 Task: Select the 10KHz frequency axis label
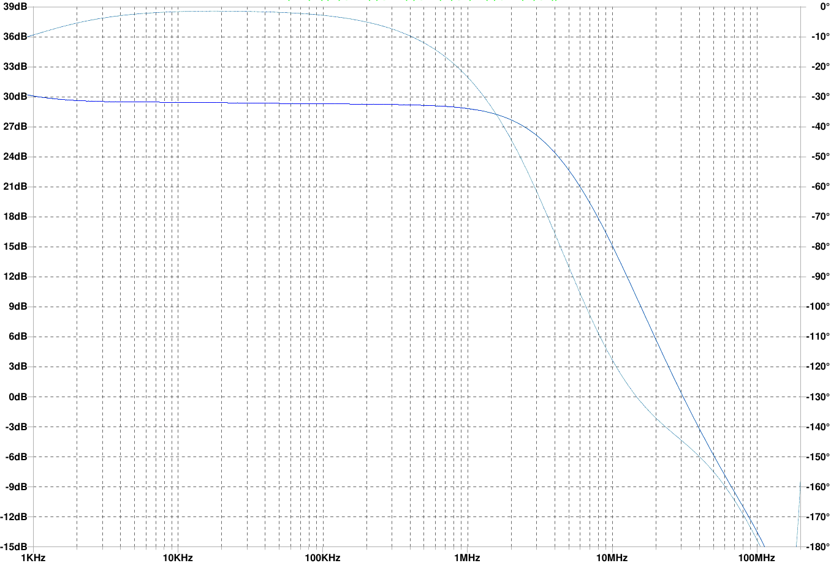point(178,557)
